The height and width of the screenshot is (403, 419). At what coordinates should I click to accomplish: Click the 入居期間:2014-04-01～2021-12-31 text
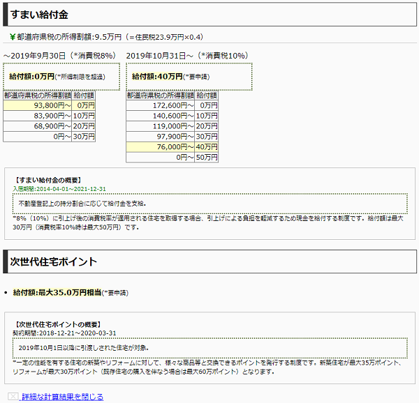pos(59,189)
